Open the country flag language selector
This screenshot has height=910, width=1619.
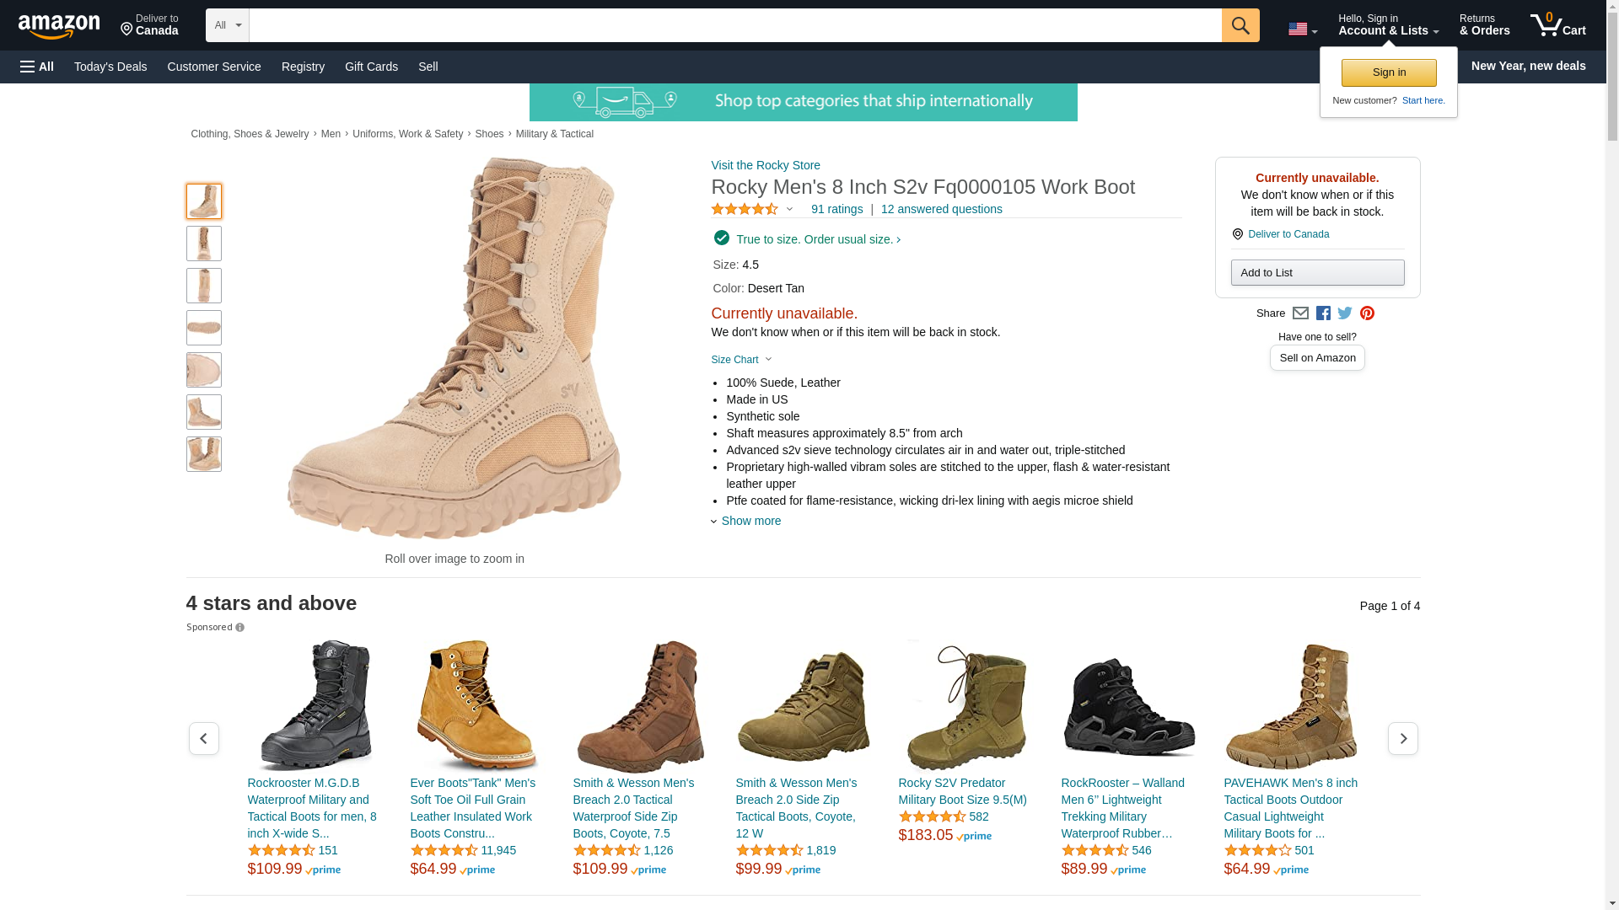[1302, 29]
